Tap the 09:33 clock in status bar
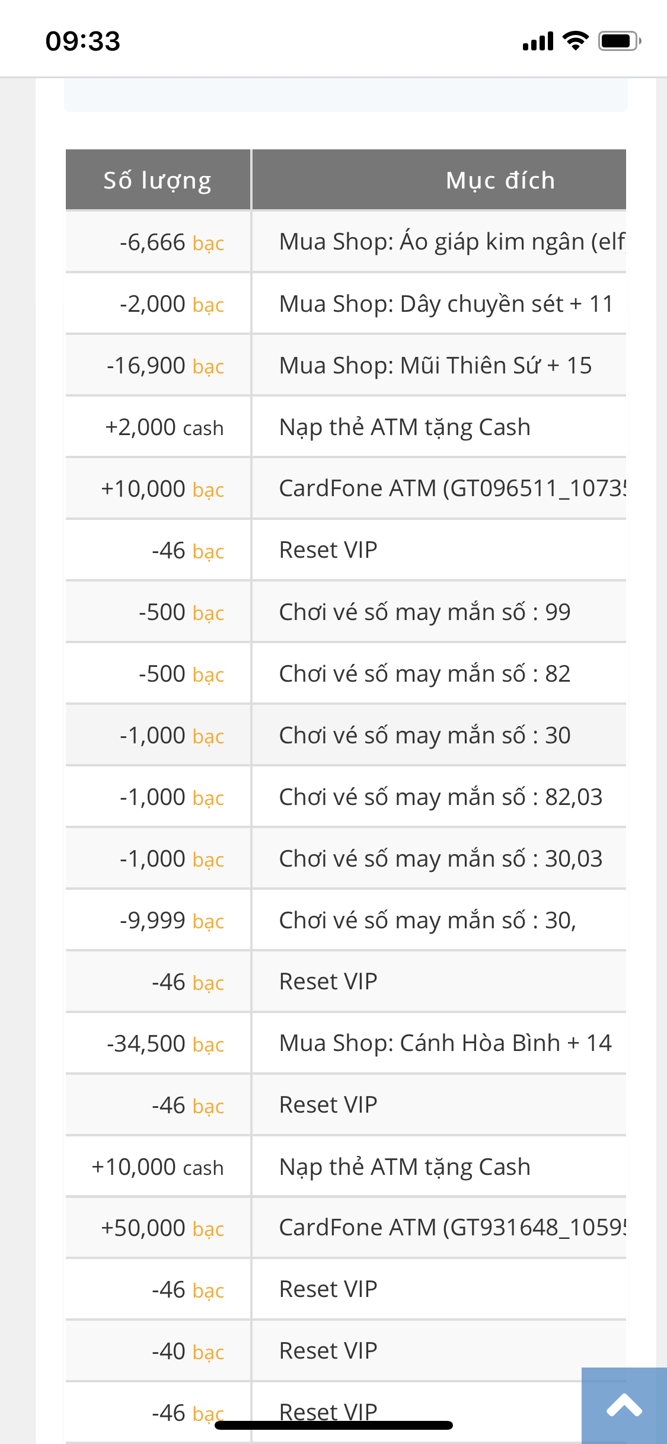 click(83, 41)
